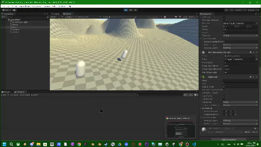Image resolution: width=261 pixels, height=147 pixels.
Task: Adjust the Game view Scale slider
Action: point(121,17)
